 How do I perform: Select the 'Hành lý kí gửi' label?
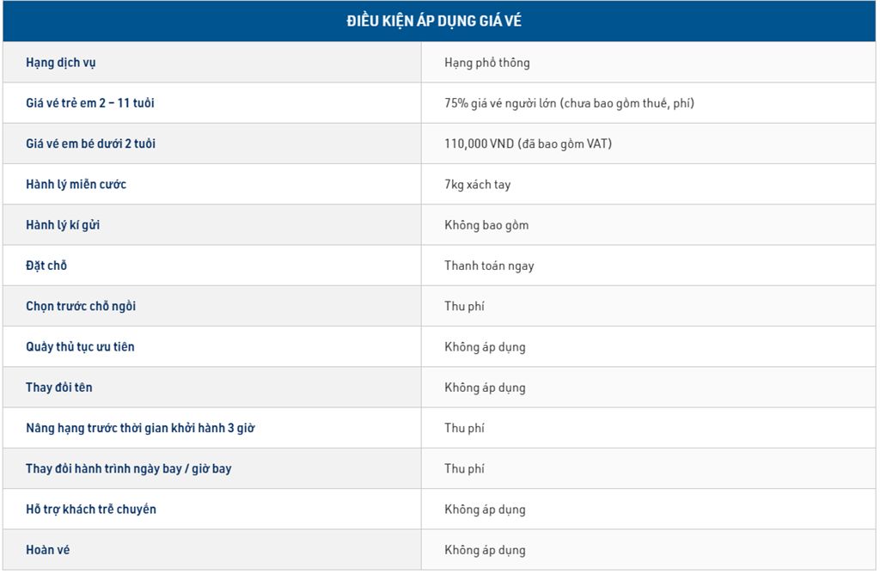tap(63, 225)
